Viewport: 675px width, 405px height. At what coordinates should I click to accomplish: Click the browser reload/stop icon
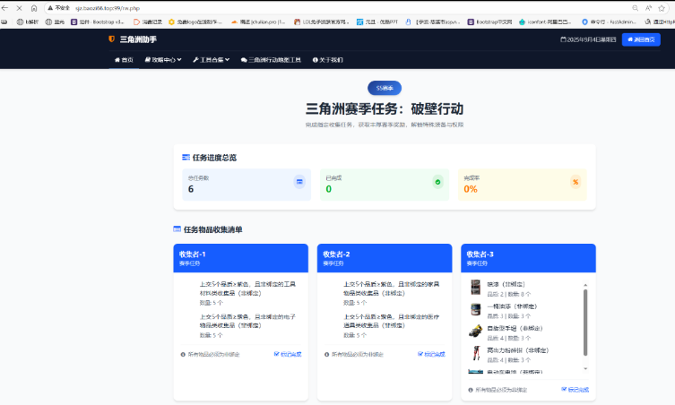point(19,7)
